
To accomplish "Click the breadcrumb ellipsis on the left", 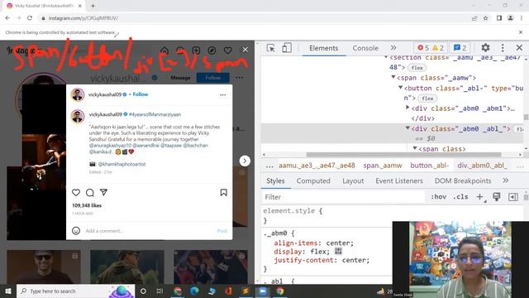I will click(269, 166).
